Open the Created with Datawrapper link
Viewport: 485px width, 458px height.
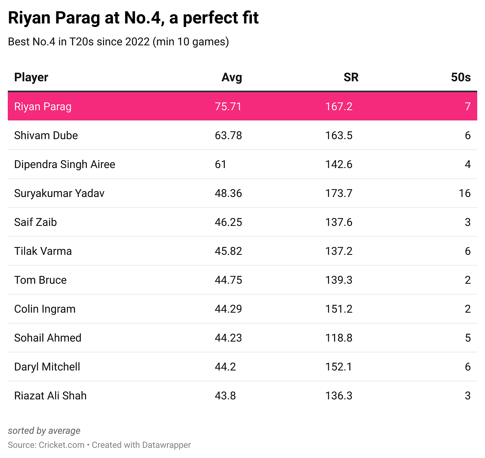pyautogui.click(x=142, y=445)
